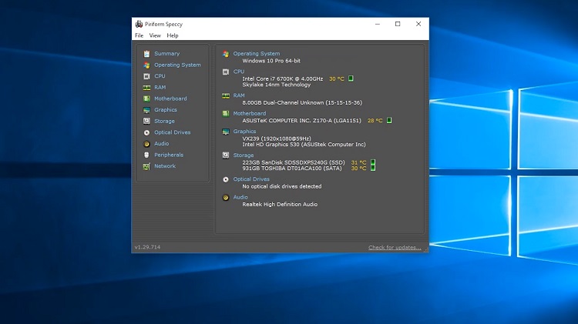Click '931GB TOSHIBA DT01ACA100 (SATA)' text
578x324 pixels.
tap(292, 169)
